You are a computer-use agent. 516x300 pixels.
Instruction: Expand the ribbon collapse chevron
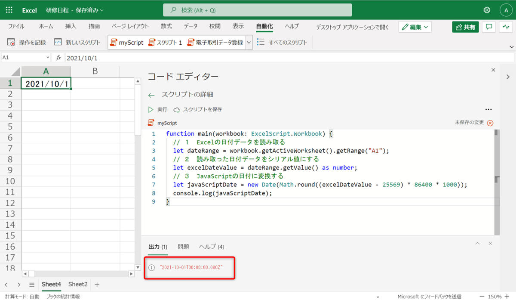[x=511, y=46]
